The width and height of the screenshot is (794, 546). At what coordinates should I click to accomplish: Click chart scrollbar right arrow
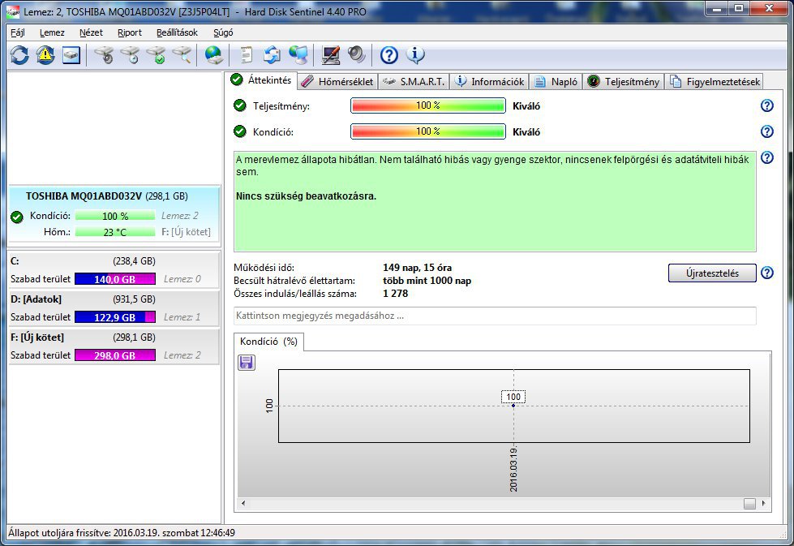(x=764, y=504)
